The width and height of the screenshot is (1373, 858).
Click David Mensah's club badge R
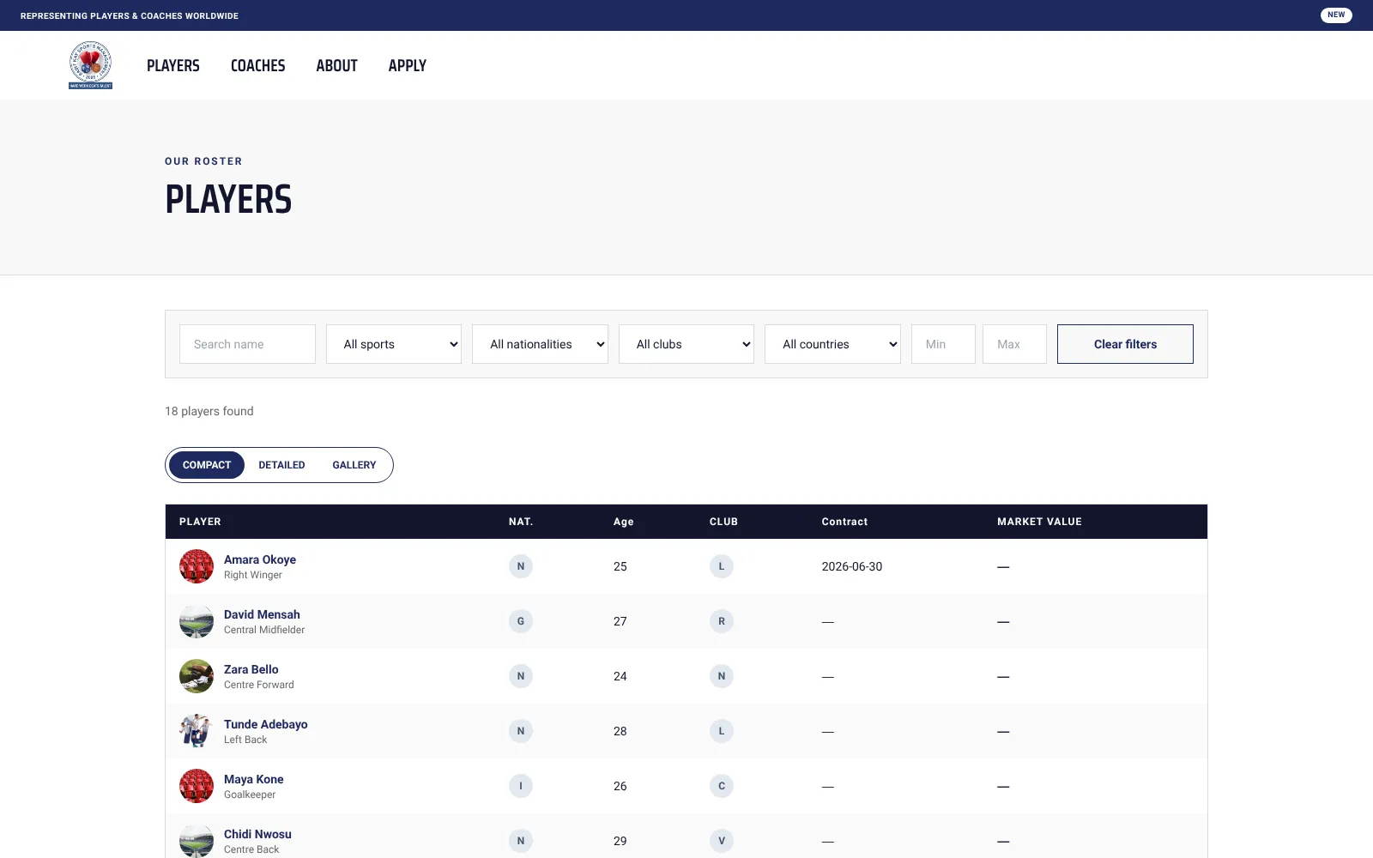[722, 621]
